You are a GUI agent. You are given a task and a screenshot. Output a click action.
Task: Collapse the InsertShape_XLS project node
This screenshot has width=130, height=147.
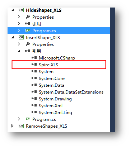click(x=13, y=38)
